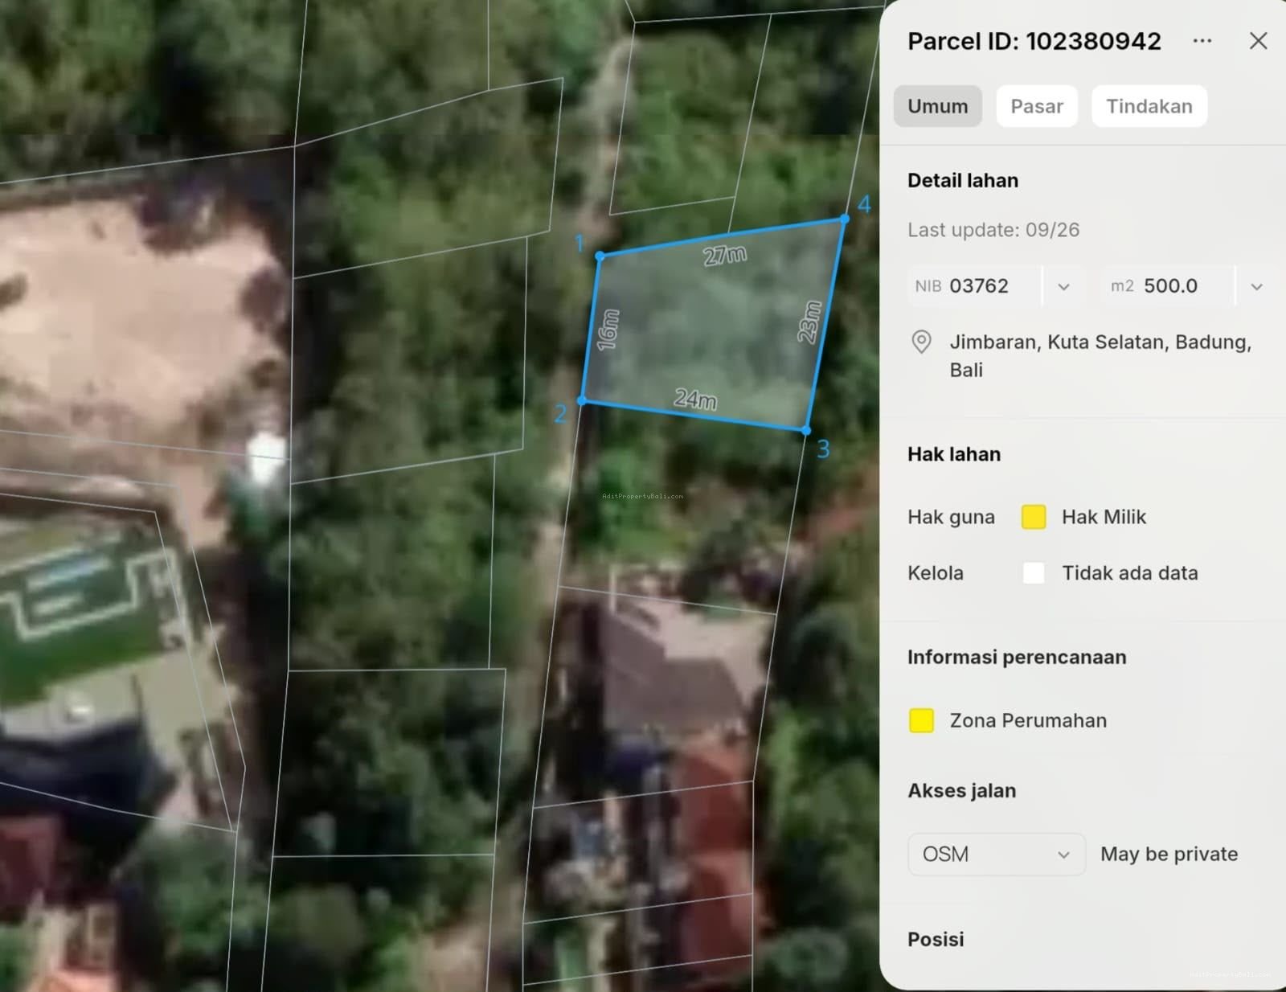Click the 24m edge length label
This screenshot has width=1286, height=992.
point(695,399)
